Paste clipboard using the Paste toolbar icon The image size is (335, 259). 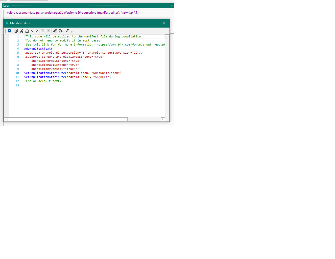point(27,31)
